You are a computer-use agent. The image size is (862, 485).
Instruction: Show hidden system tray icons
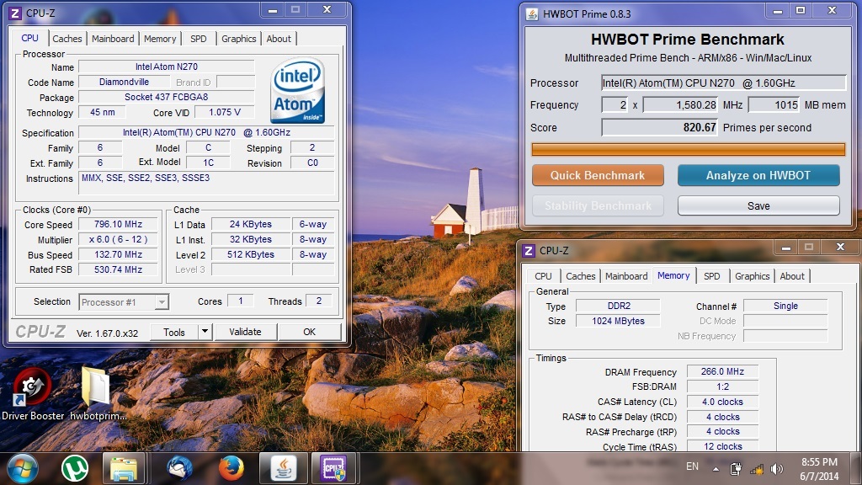click(716, 469)
